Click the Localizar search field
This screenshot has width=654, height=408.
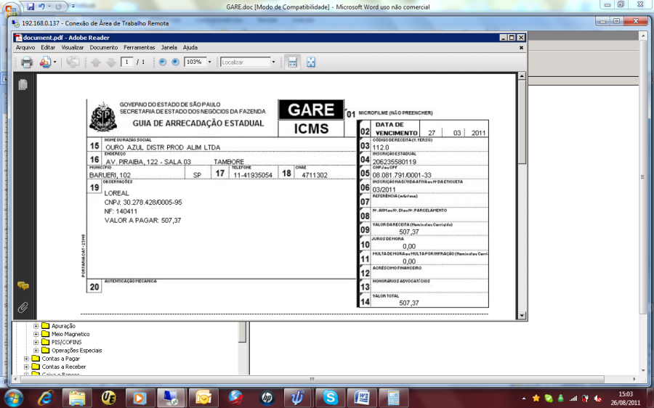[x=246, y=62]
